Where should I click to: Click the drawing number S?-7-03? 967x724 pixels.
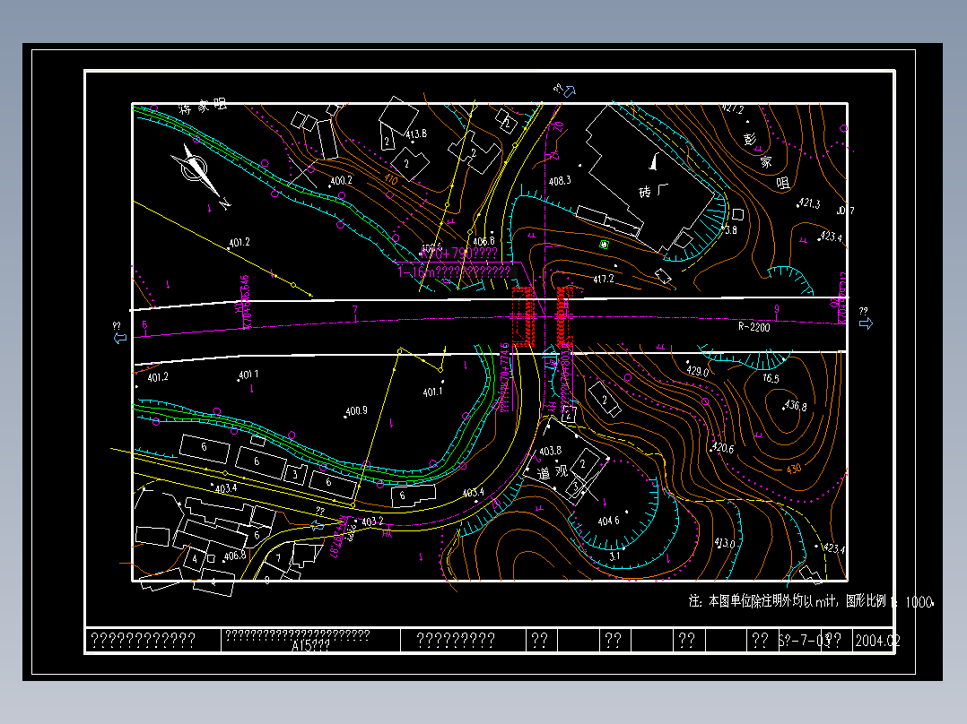click(x=802, y=641)
